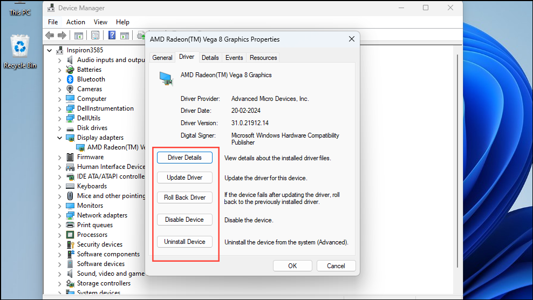Click the Forward arrow in Device Manager toolbar
533x300 pixels.
pyautogui.click(x=62, y=35)
